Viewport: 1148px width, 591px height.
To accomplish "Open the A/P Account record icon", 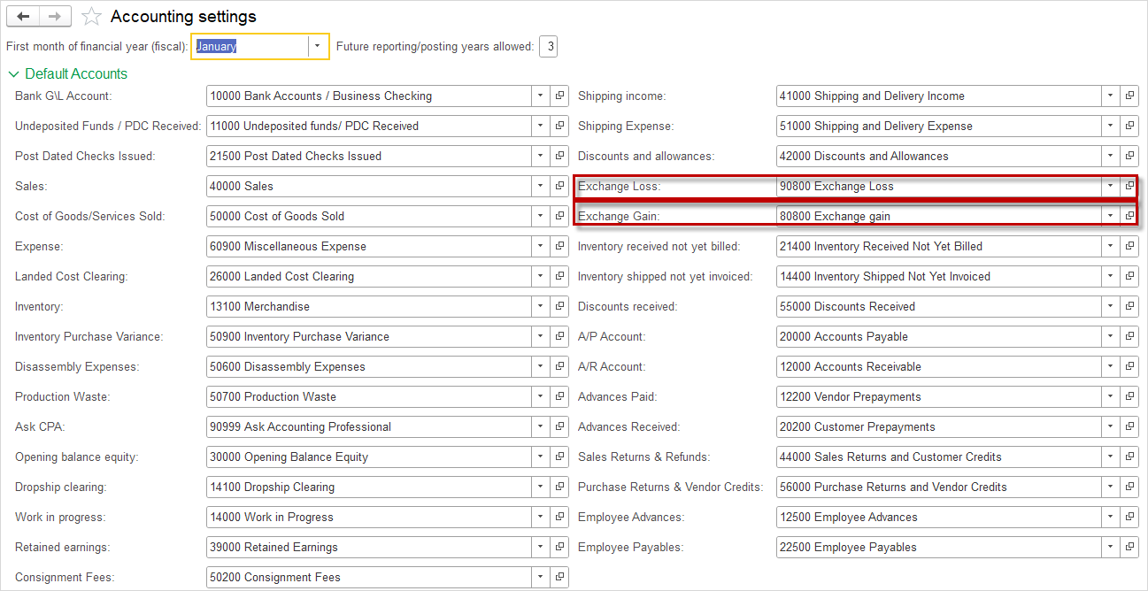I will tap(1129, 336).
